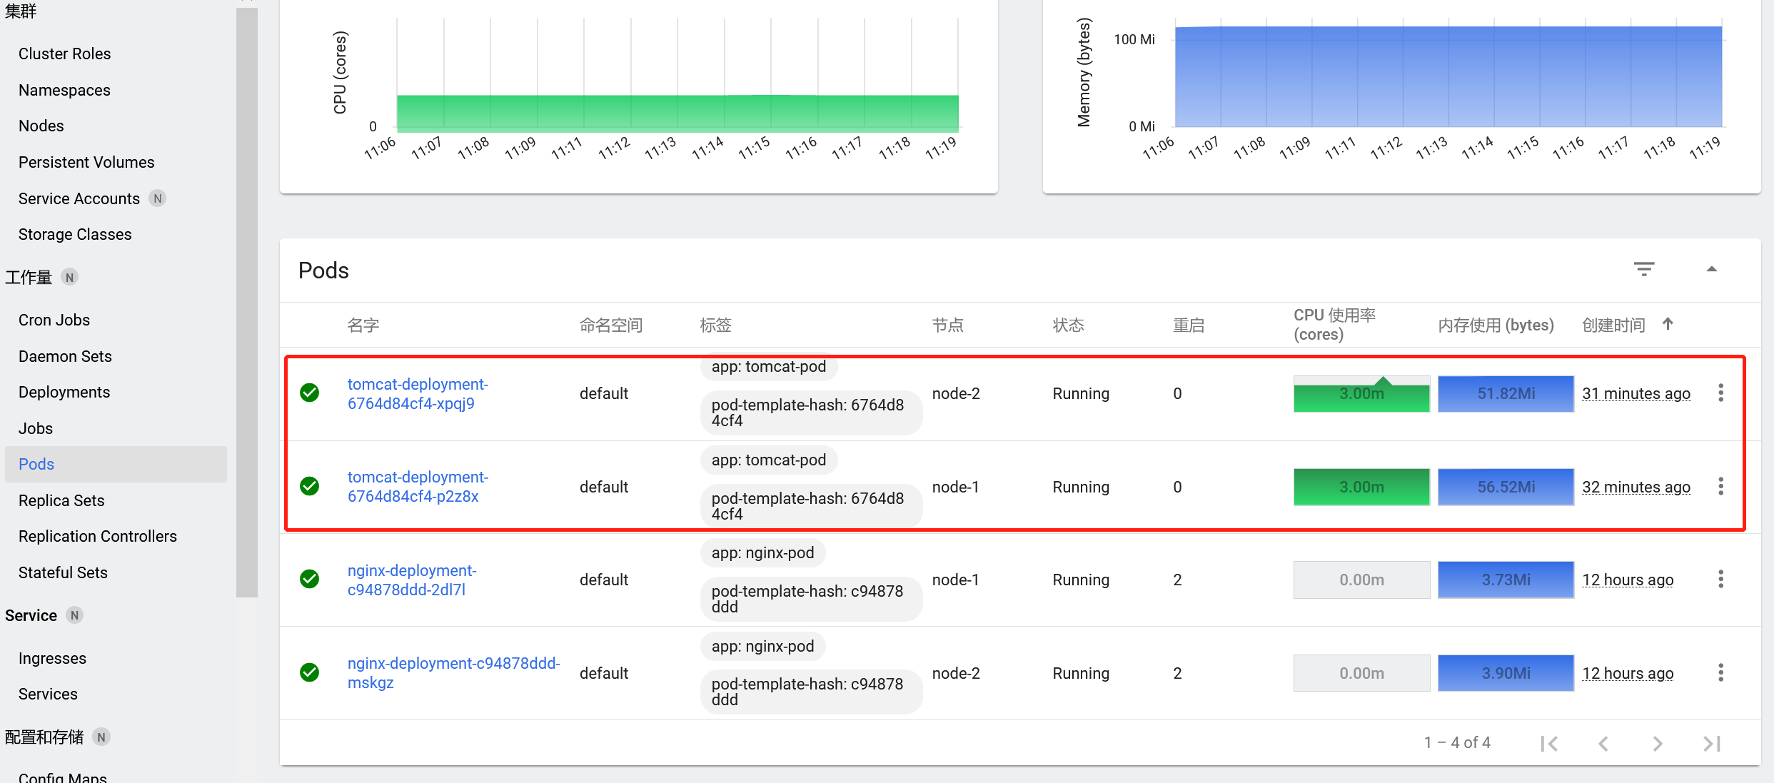Collapse the Pods card with up arrow
1774x783 pixels.
tap(1711, 269)
